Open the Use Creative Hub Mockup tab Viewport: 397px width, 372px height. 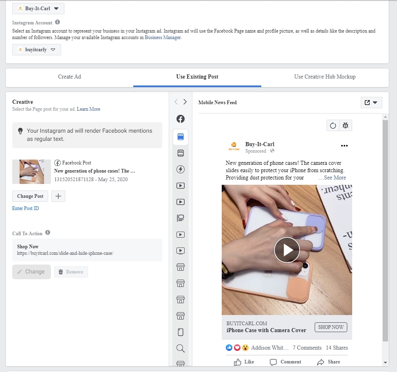click(x=324, y=77)
